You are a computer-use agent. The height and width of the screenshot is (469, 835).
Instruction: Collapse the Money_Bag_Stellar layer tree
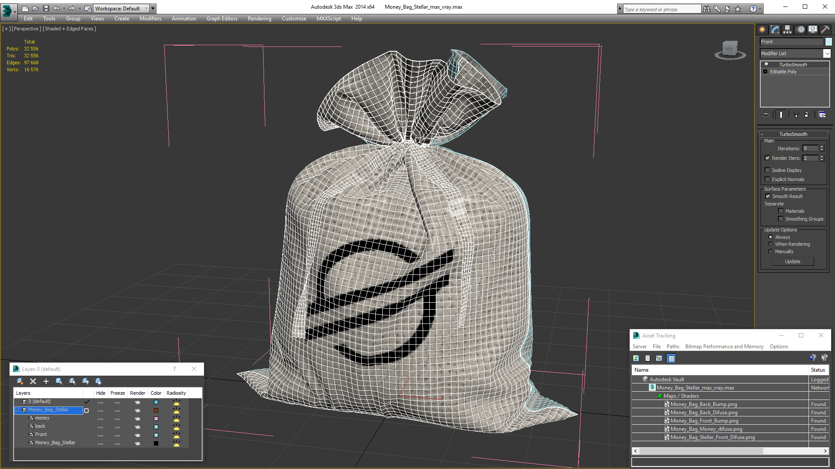click(18, 410)
